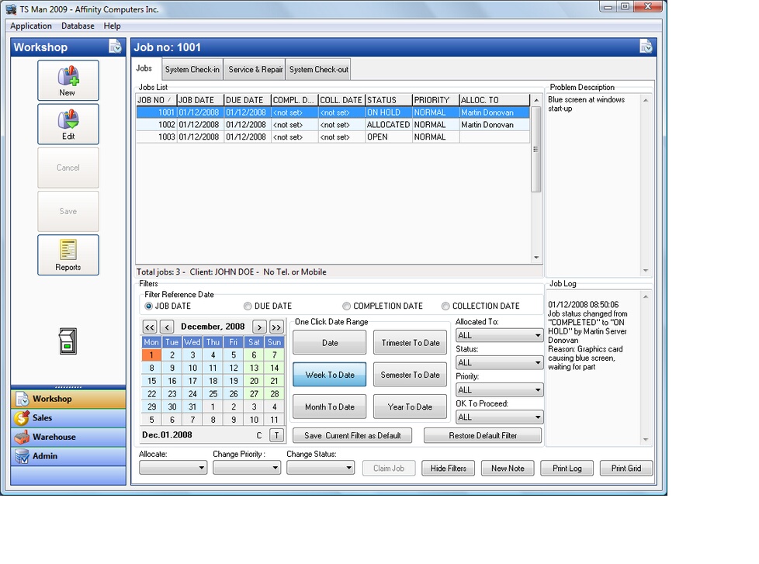
Task: Click the Workshop panel header document icon
Action: (x=115, y=47)
